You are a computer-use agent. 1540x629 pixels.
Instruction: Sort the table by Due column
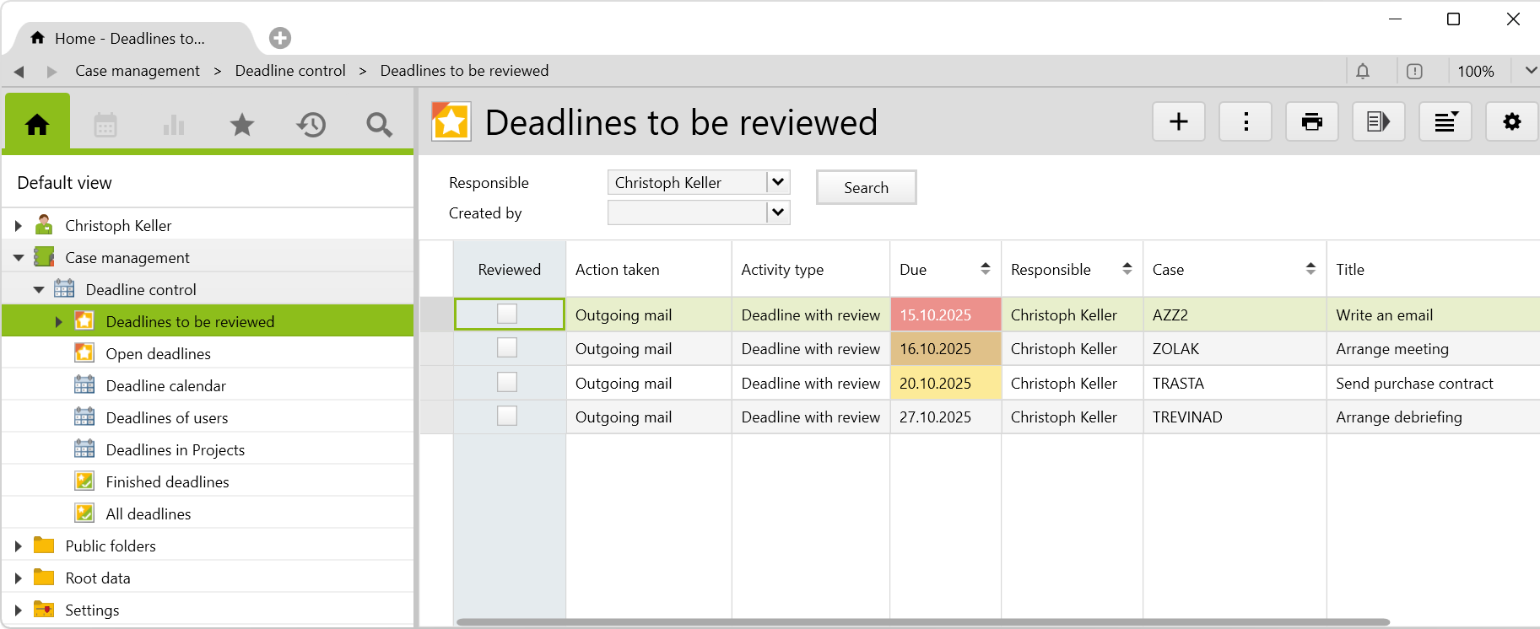[x=985, y=269]
